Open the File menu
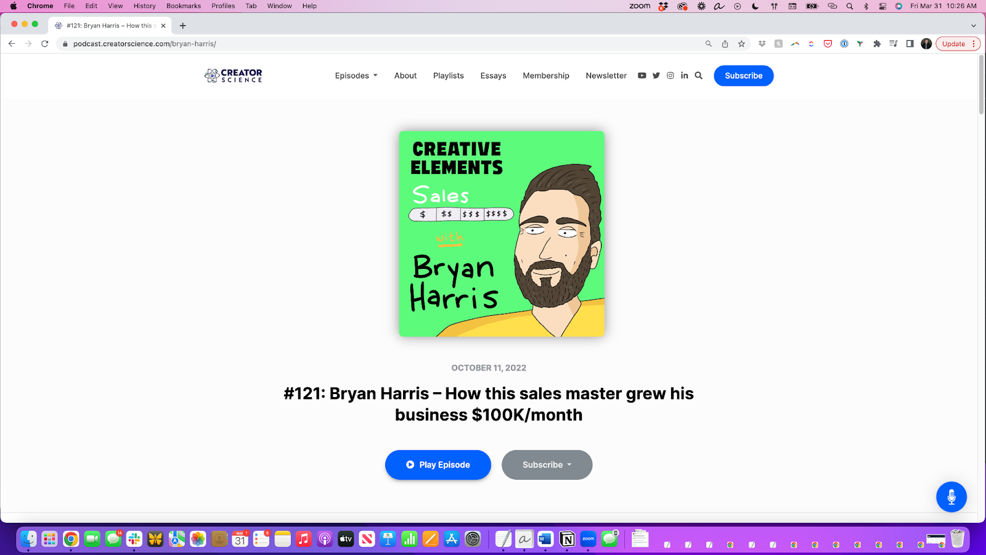 pos(69,6)
